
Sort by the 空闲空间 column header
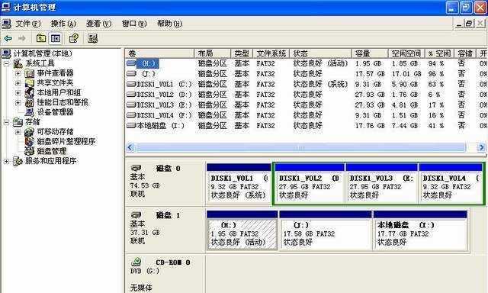coord(406,53)
